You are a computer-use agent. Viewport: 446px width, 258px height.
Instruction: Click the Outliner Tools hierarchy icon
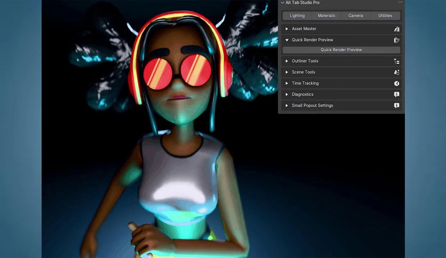click(396, 61)
